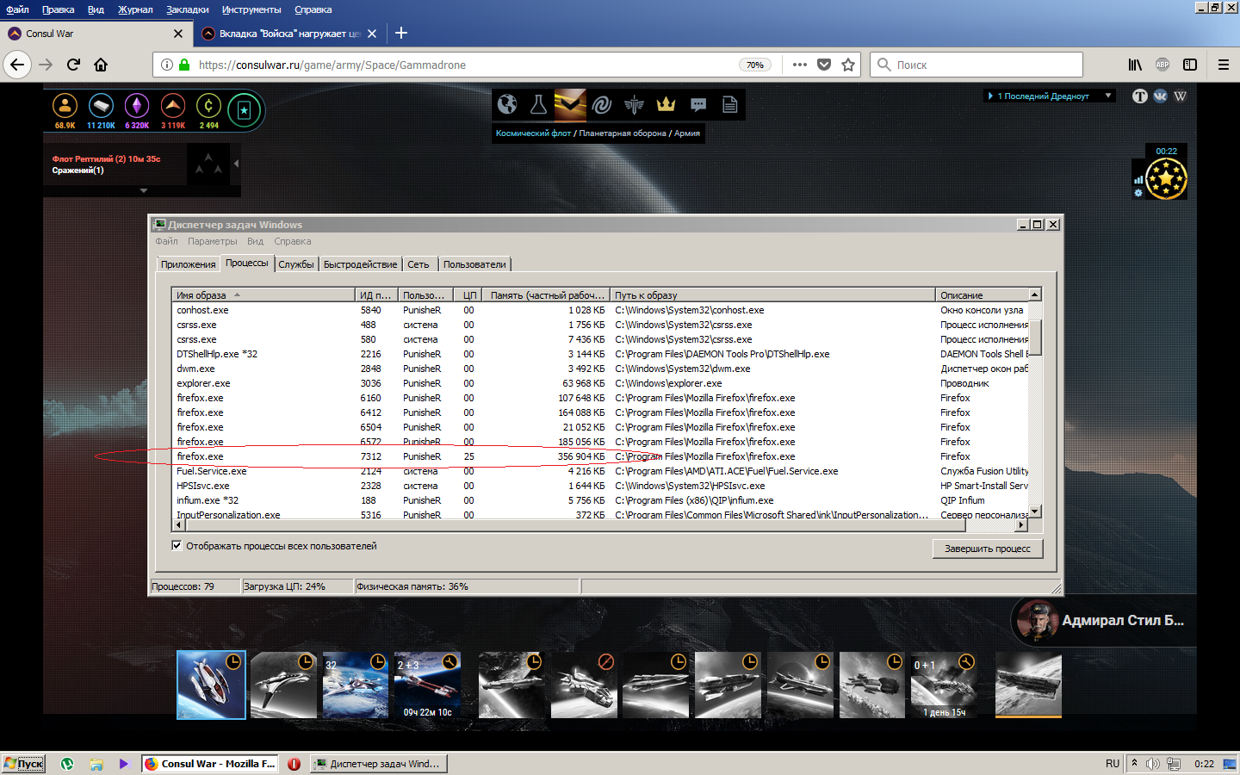This screenshot has height=775, width=1240.
Task: Select the explorer.exe process row
Action: [x=203, y=383]
